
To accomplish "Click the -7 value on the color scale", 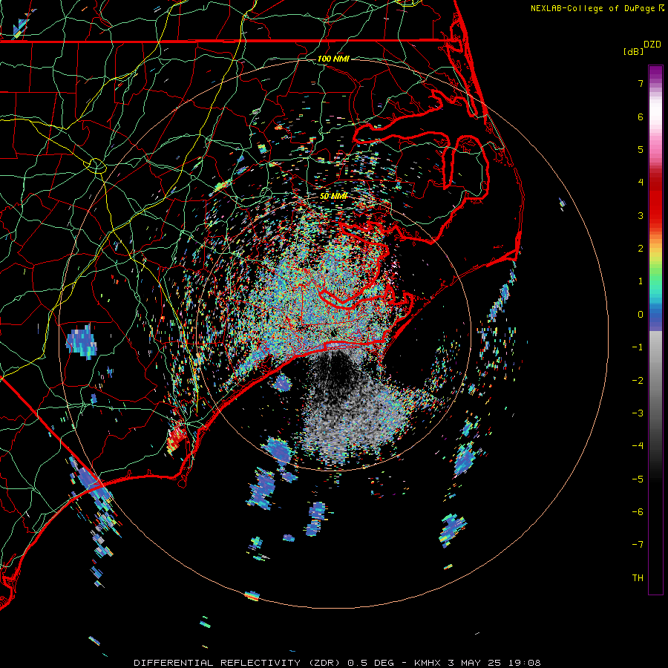I will (638, 545).
